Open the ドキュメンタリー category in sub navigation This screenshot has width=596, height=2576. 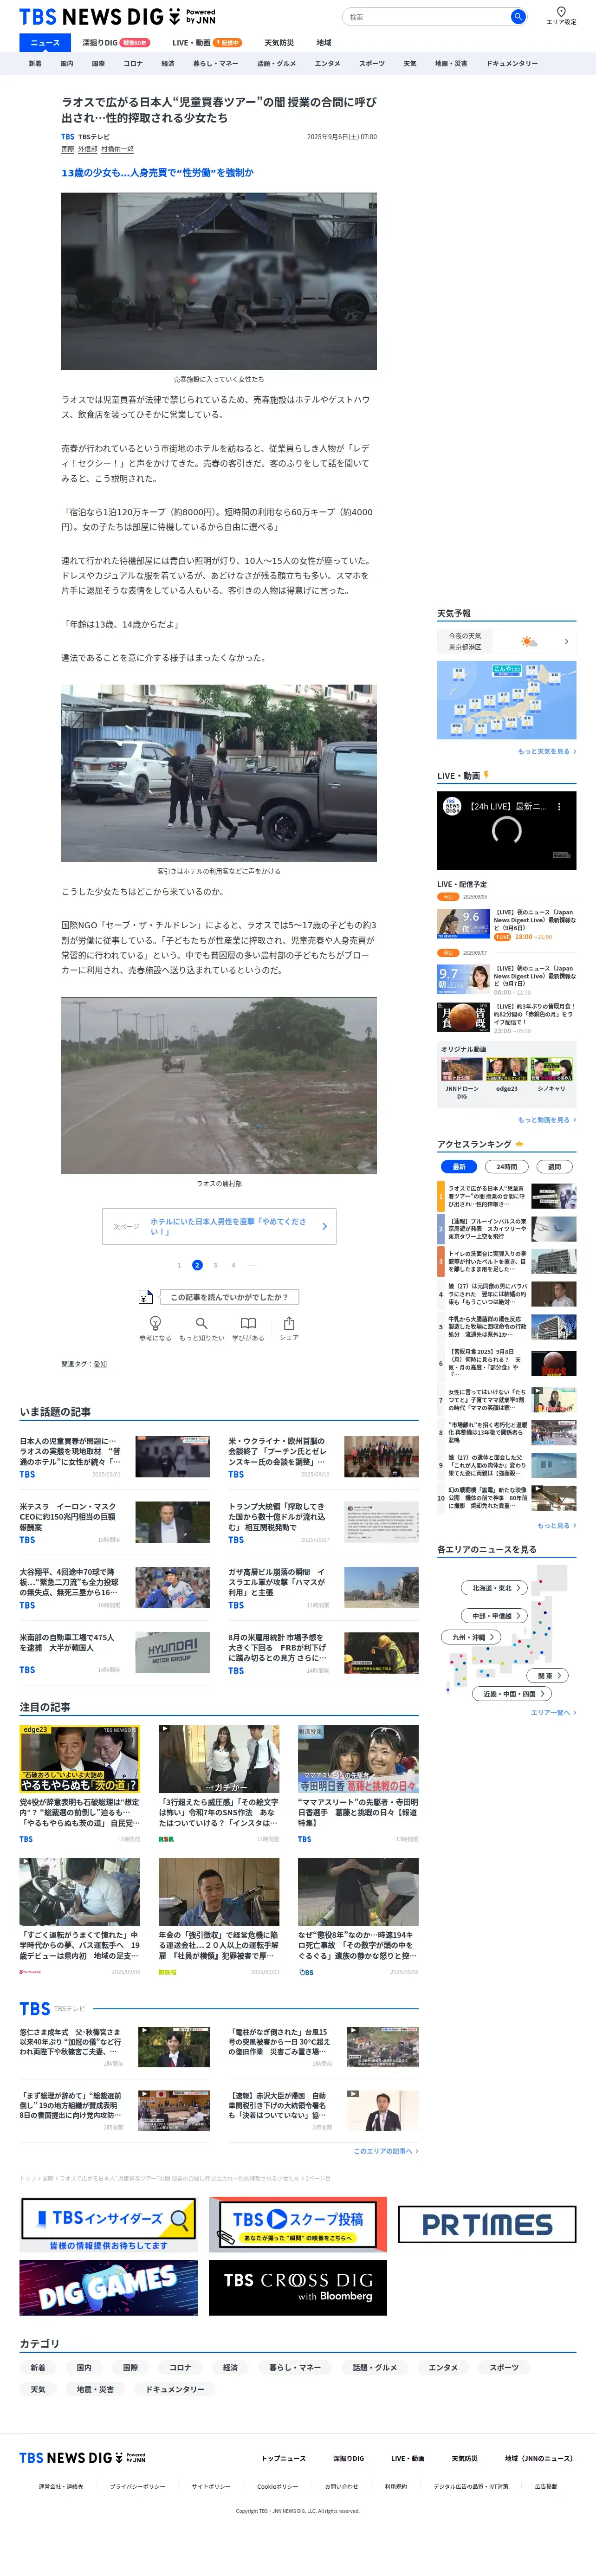[512, 63]
